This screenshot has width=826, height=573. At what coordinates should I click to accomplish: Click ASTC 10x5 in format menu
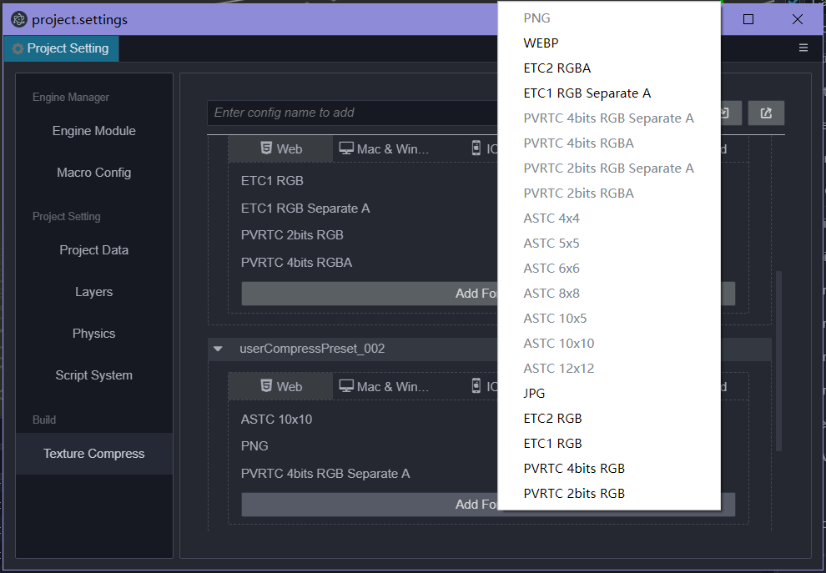(609, 318)
